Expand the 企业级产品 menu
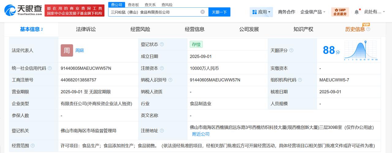 click(313, 12)
